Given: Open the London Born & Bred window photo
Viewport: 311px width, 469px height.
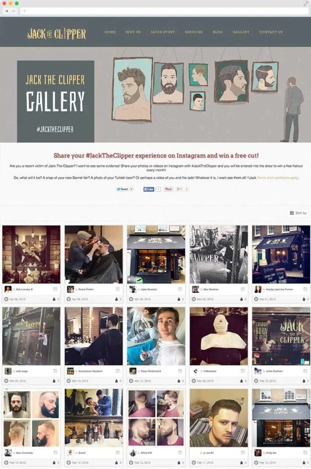Looking at the screenshot, I should 281,336.
